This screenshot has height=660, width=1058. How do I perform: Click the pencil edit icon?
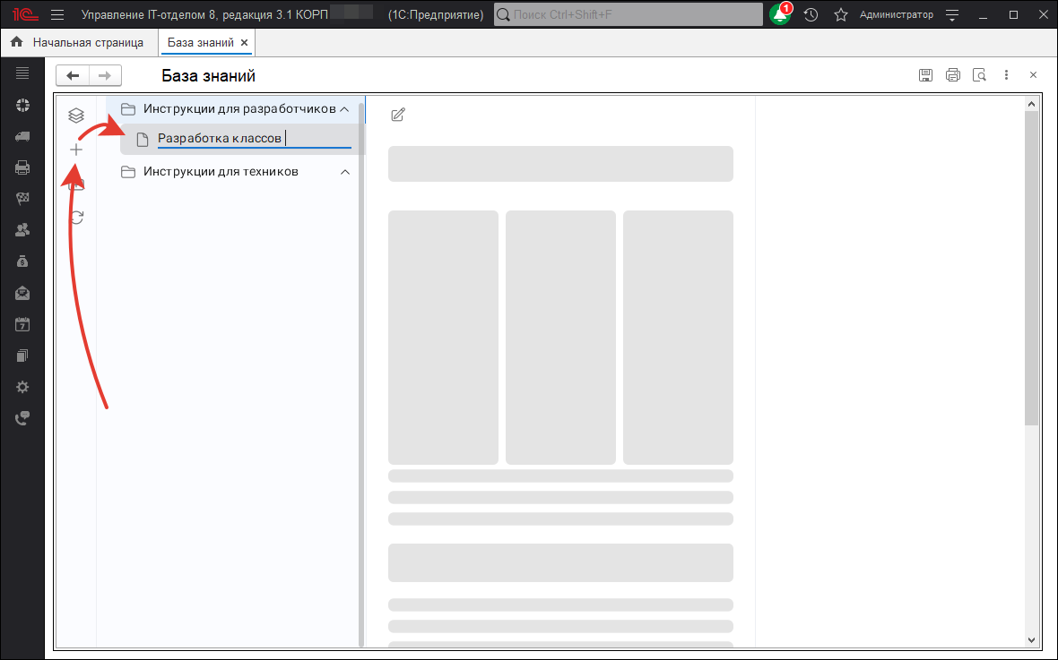tap(398, 115)
